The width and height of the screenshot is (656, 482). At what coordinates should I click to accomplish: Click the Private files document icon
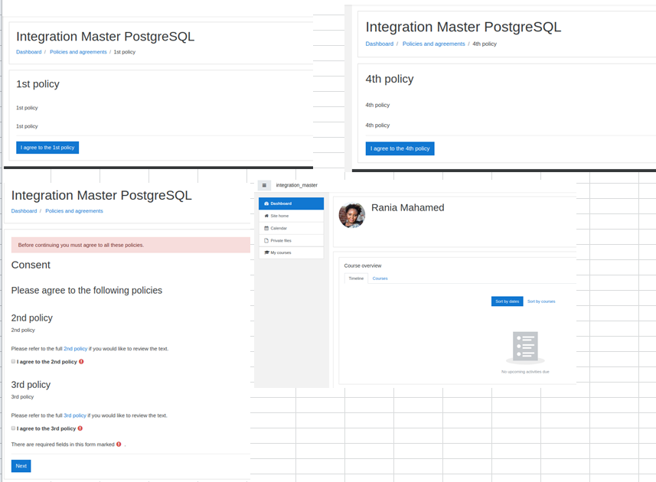(x=266, y=240)
